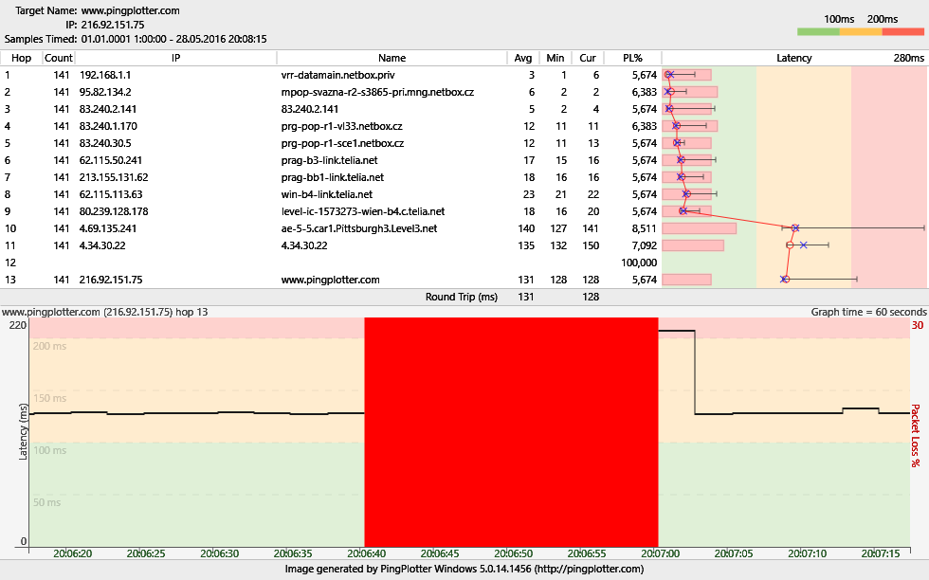Select hop 12 row number
Viewport: 929px width, 580px height.
(x=10, y=263)
